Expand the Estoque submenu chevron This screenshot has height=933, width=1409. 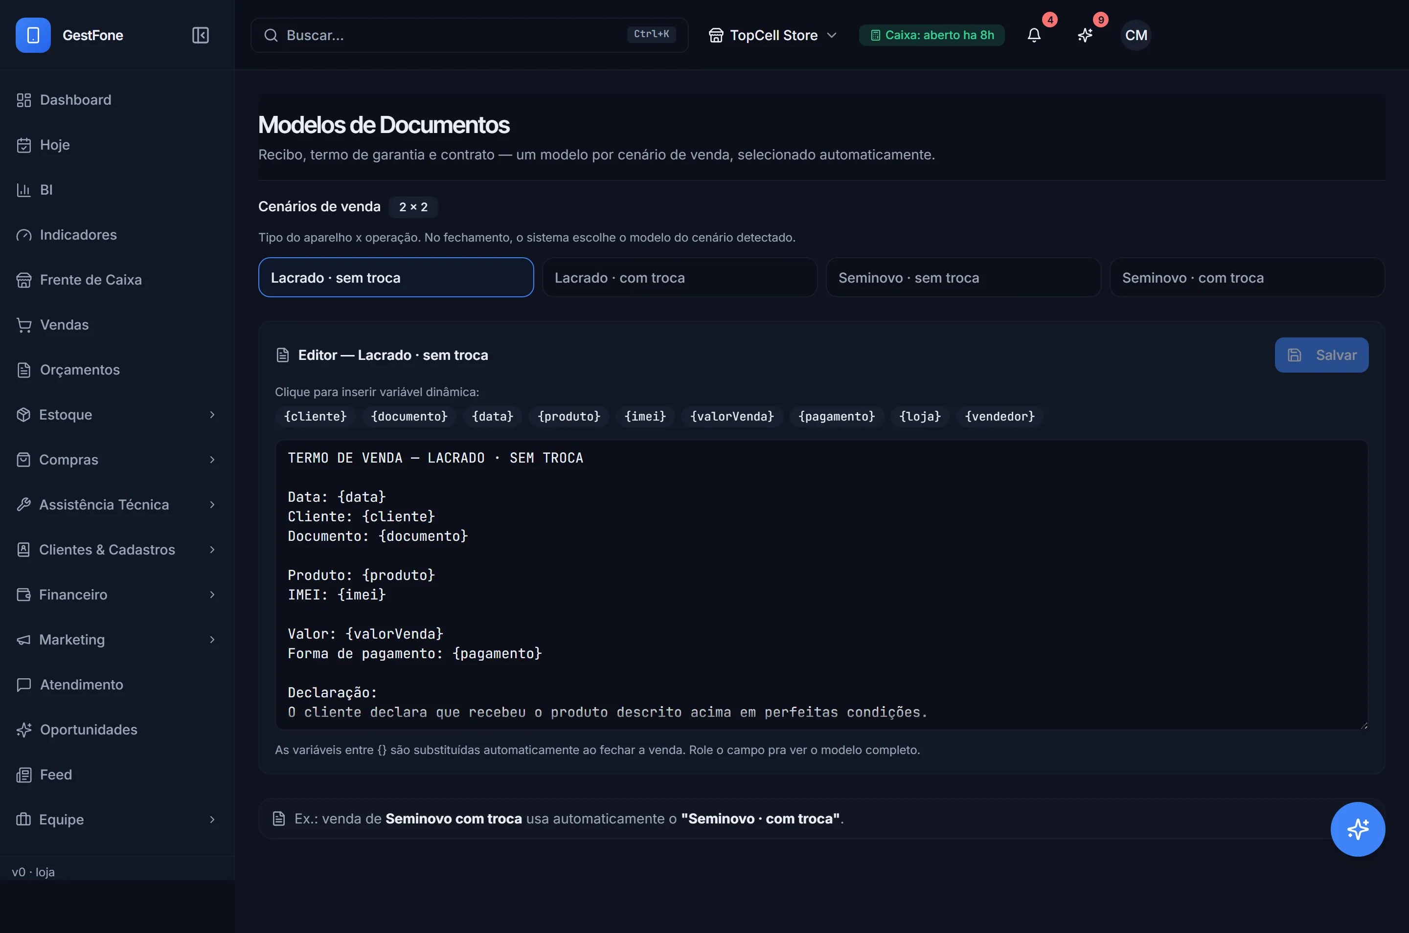212,415
